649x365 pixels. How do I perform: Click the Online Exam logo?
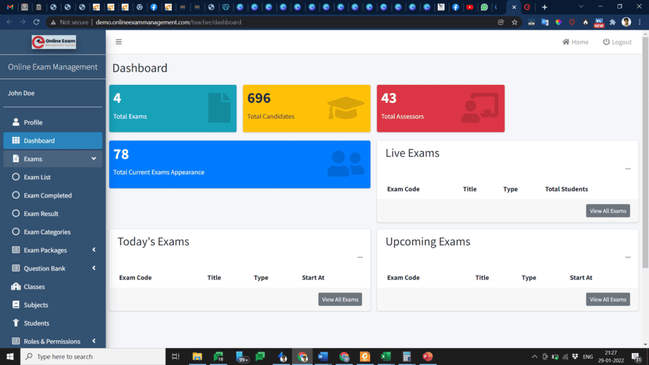pyautogui.click(x=53, y=42)
